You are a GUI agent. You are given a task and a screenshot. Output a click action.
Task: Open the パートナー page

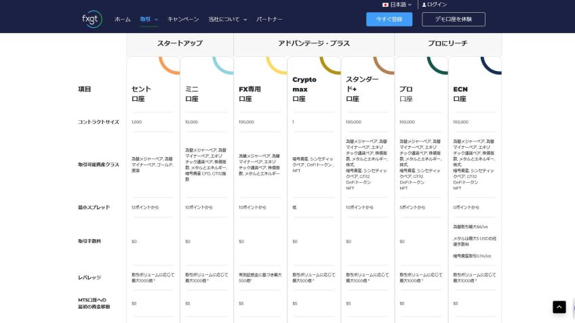point(269,20)
